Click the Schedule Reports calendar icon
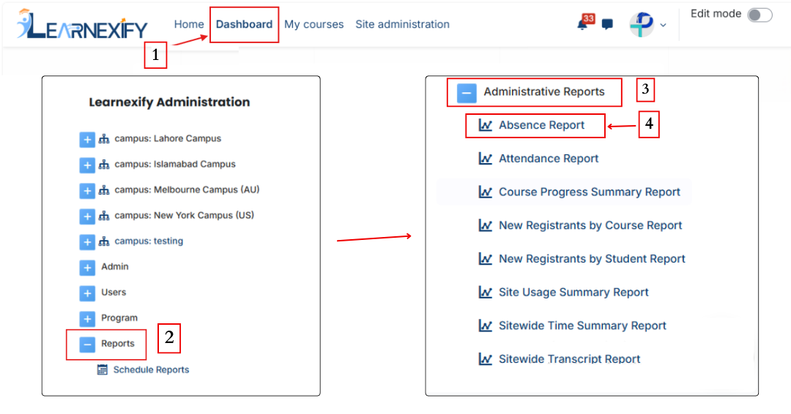This screenshot has height=414, width=791. [x=103, y=369]
